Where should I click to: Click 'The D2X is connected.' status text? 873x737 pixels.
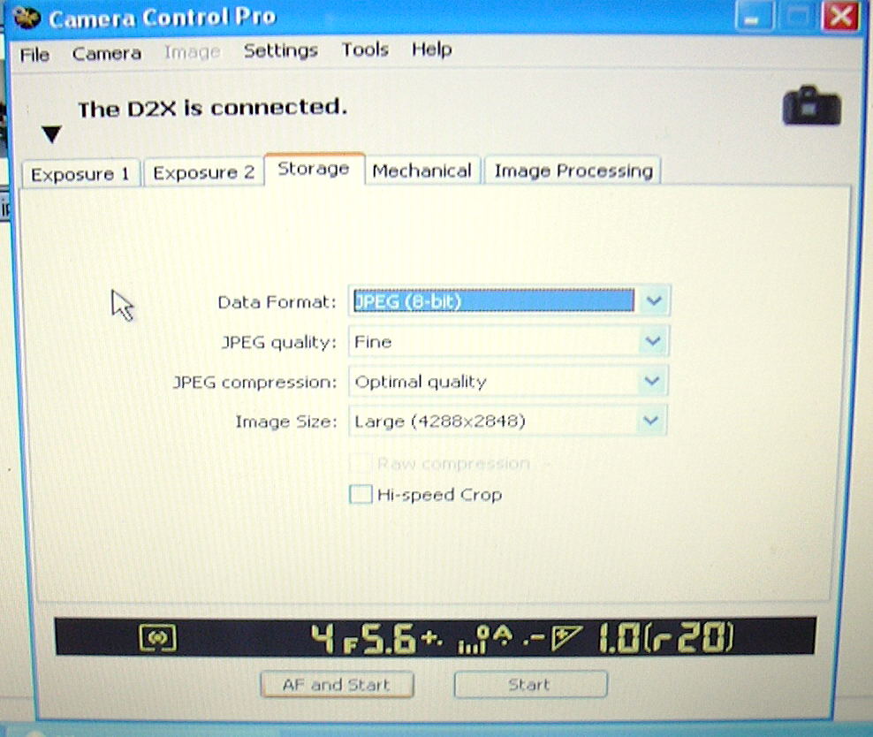[x=212, y=108]
